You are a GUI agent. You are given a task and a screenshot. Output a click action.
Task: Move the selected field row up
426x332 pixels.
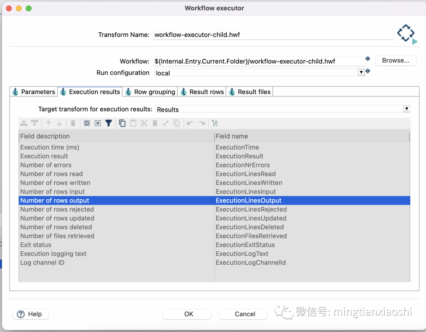pyautogui.click(x=49, y=123)
